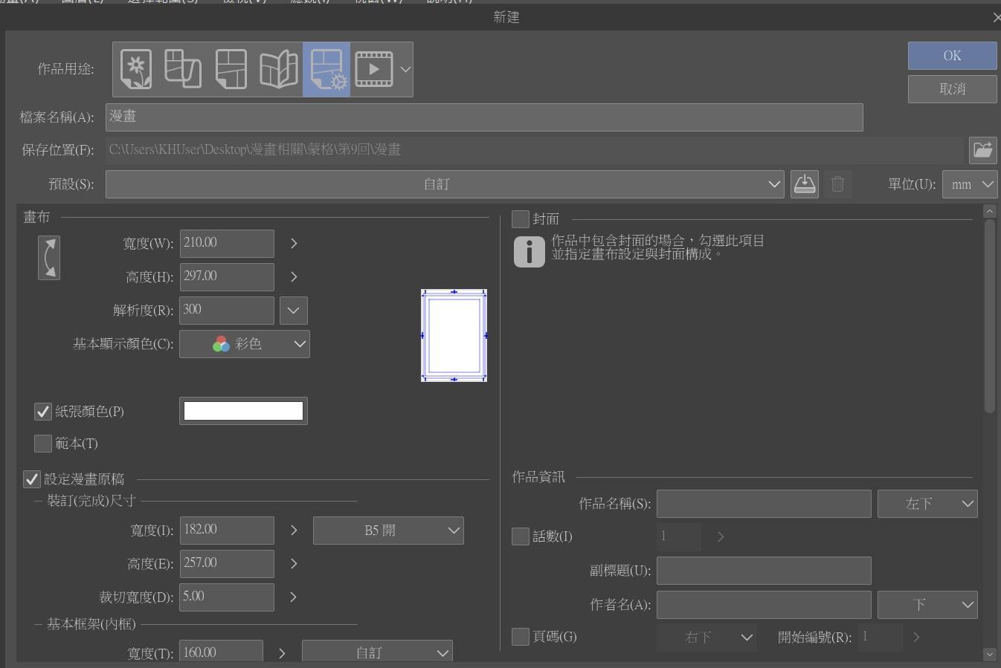Viewport: 1001px width, 668px height.
Task: Select the Comic work purpose icon
Action: click(231, 69)
